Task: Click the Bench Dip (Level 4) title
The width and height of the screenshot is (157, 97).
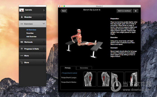Action: pyautogui.click(x=92, y=10)
